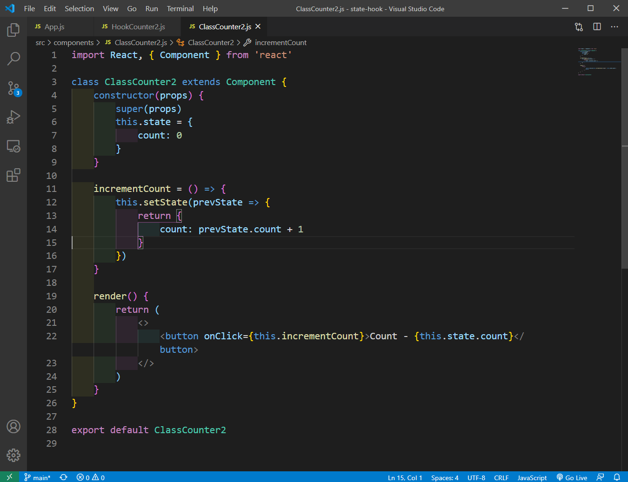Click 'this.setState' on line 12

pyautogui.click(x=151, y=202)
